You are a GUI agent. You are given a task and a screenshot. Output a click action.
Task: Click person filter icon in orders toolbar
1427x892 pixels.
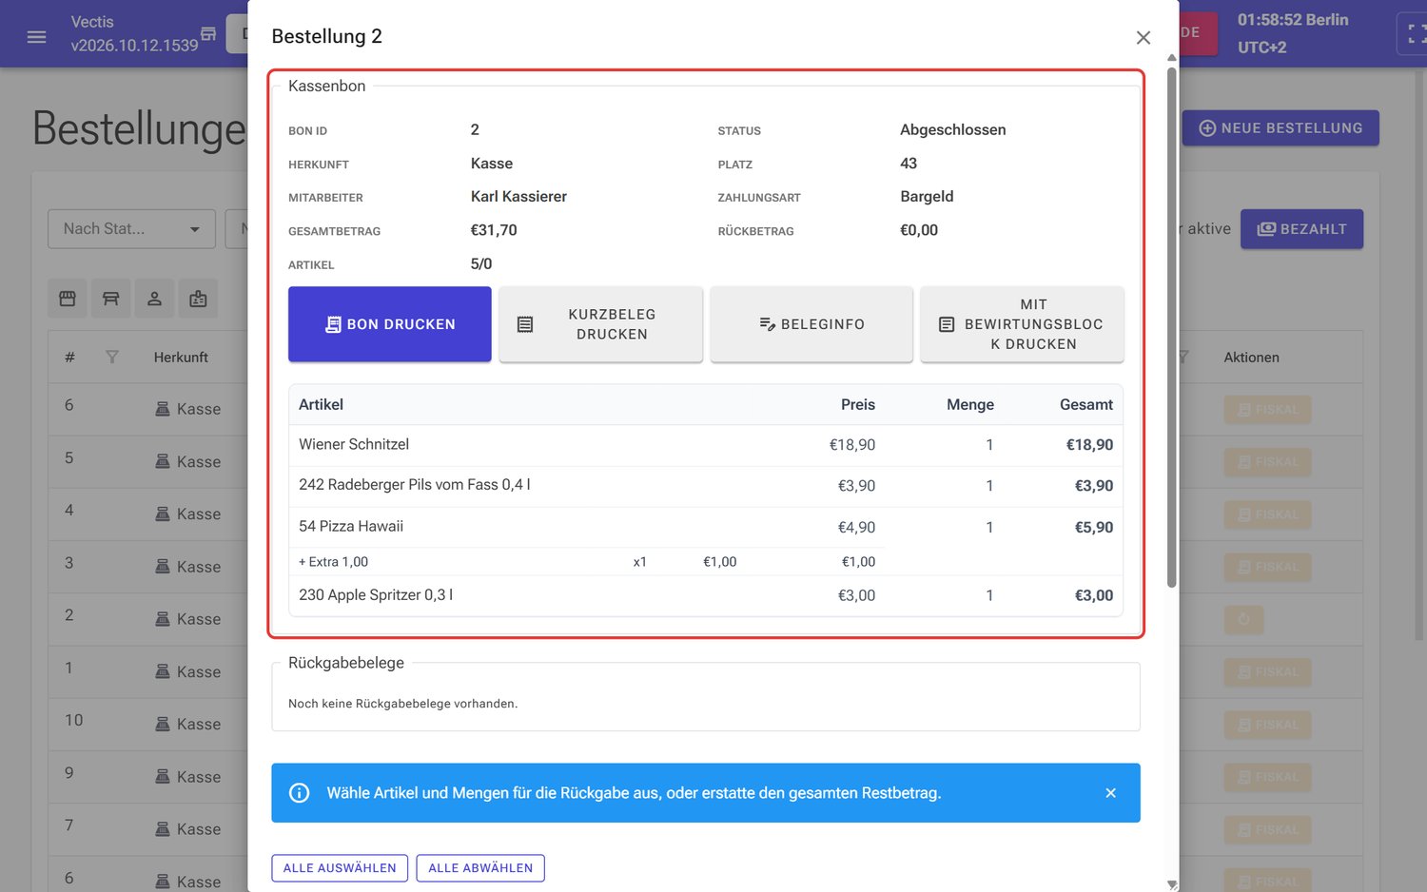coord(154,299)
